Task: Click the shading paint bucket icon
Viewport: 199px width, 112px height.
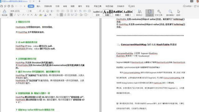Action: pyautogui.click(x=81, y=15)
